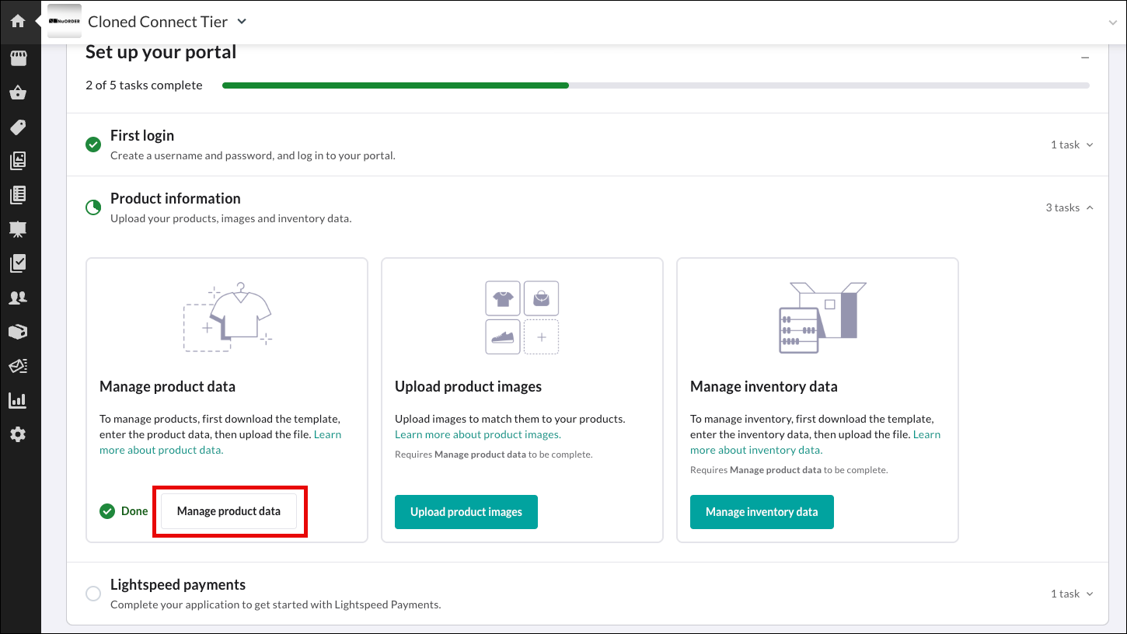Viewport: 1127px width, 634px height.
Task: Open Learn more about product images link
Action: 477,434
